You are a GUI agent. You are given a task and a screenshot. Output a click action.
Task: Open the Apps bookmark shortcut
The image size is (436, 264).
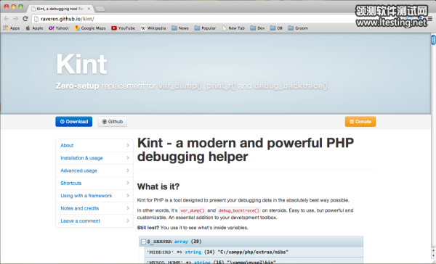point(12,28)
